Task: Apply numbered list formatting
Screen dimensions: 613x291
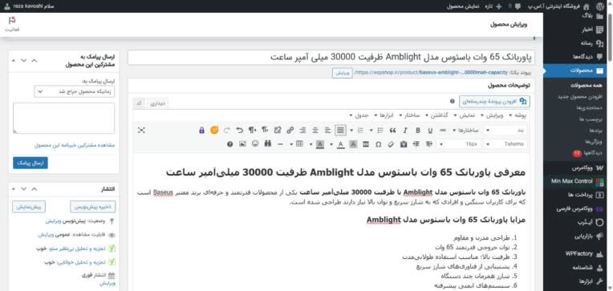Action: pos(361,130)
